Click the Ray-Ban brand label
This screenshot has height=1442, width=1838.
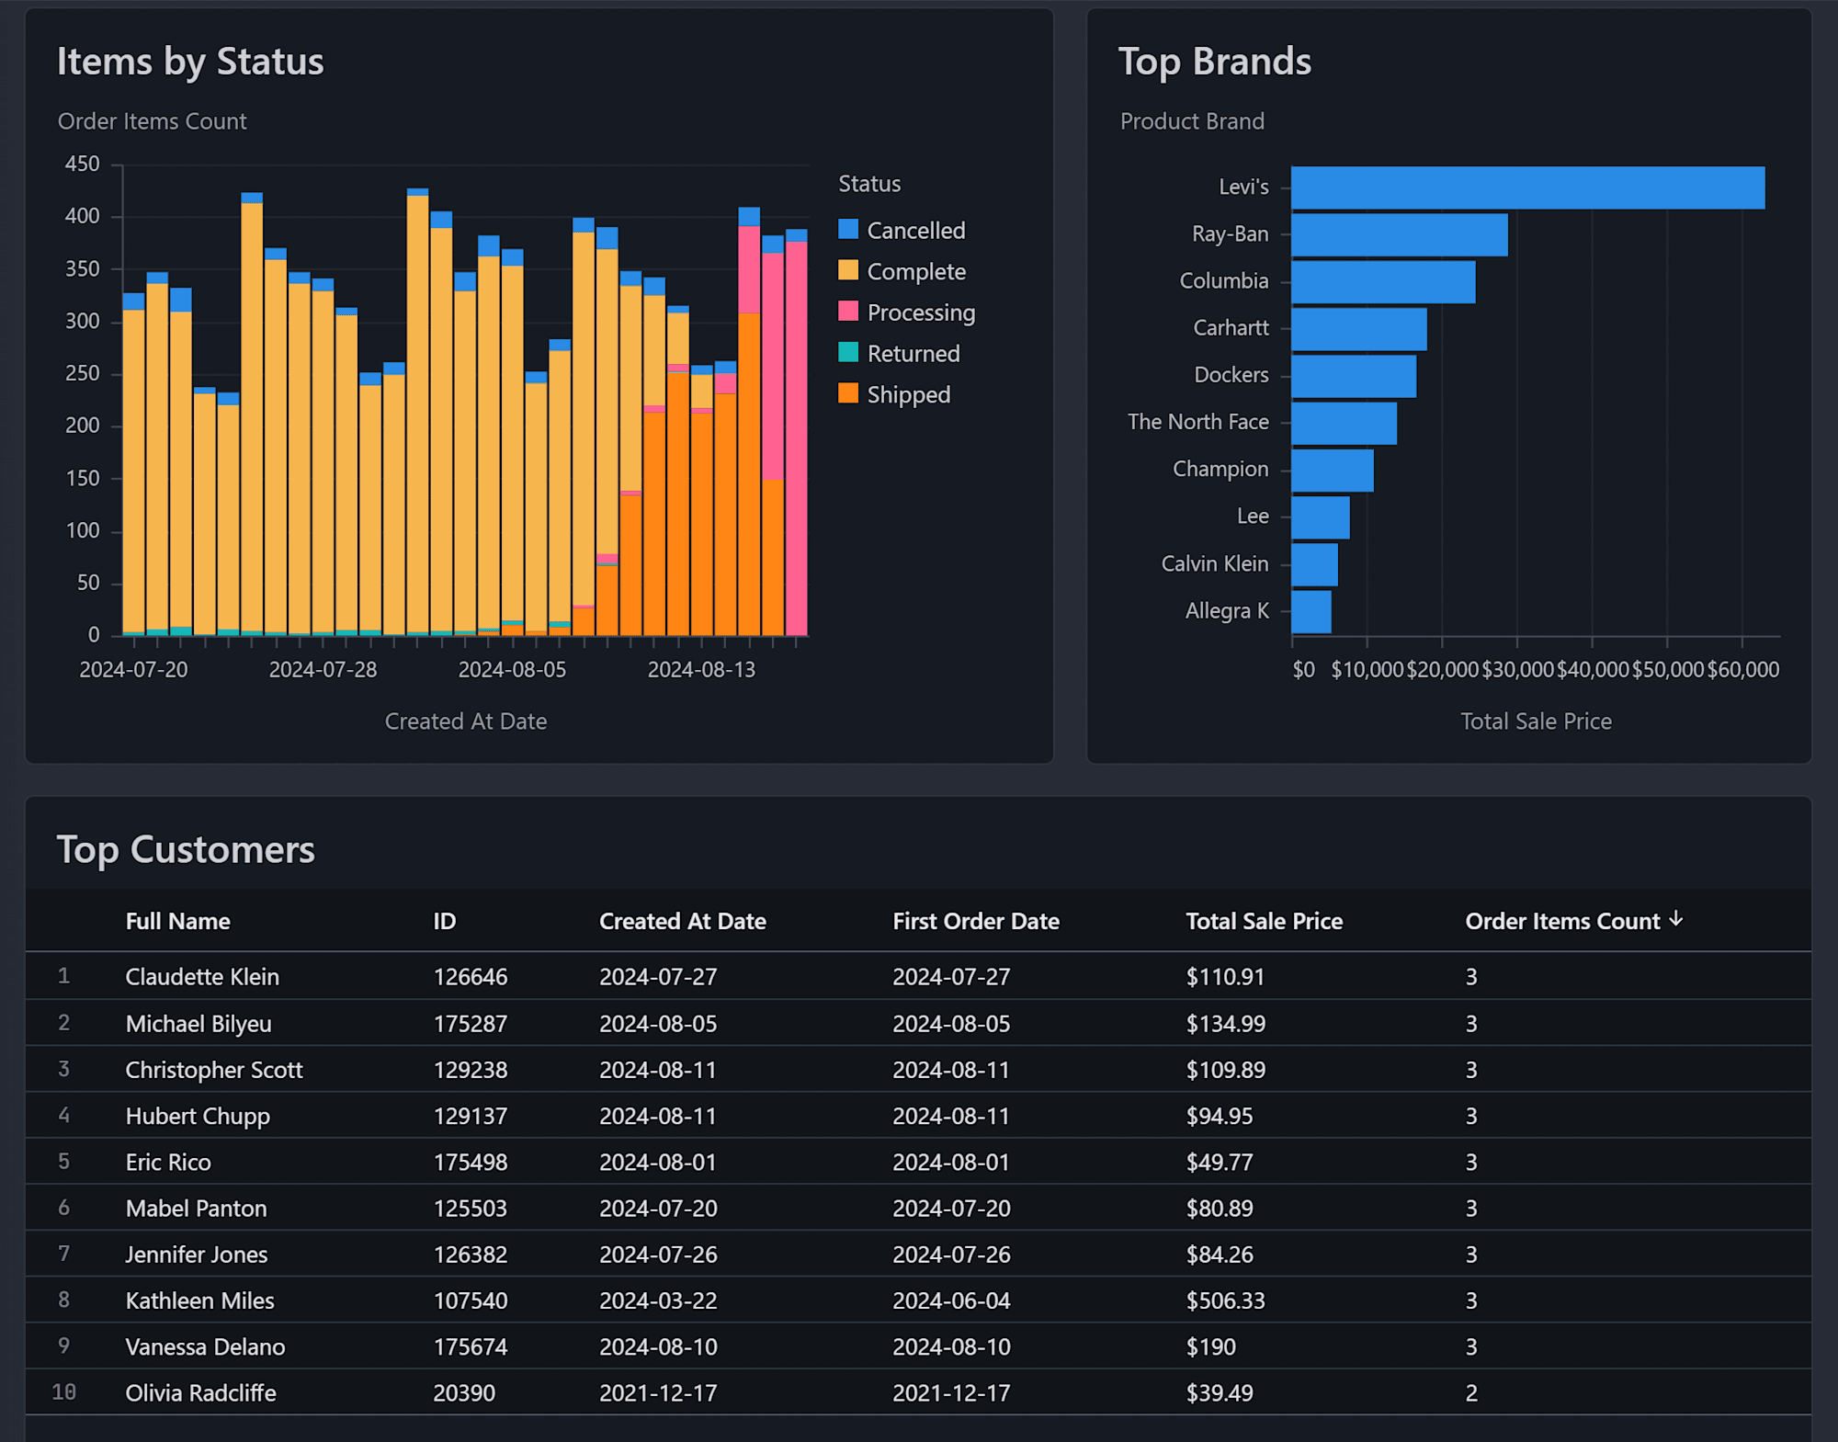[x=1230, y=233]
